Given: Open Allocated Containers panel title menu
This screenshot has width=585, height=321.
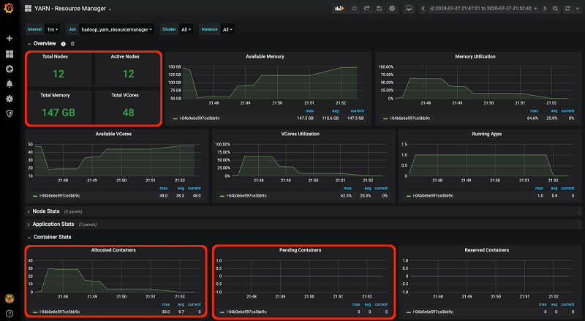Looking at the screenshot, I should [113, 250].
